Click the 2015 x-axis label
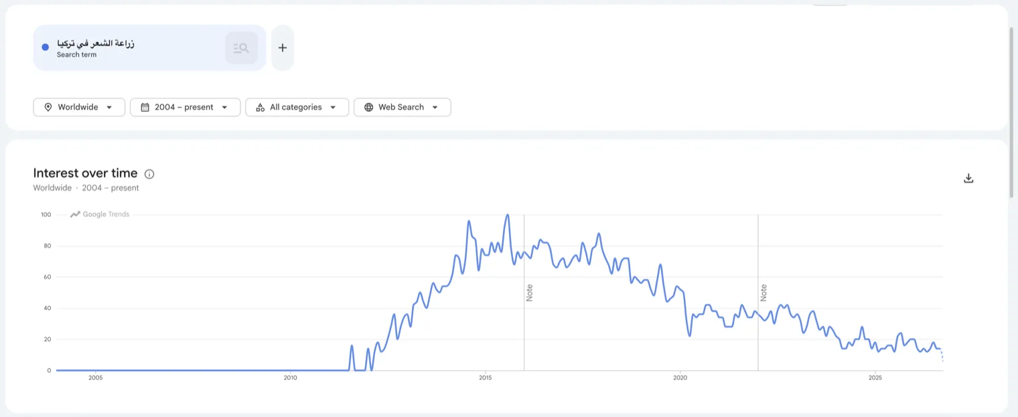The image size is (1018, 417). pos(486,378)
